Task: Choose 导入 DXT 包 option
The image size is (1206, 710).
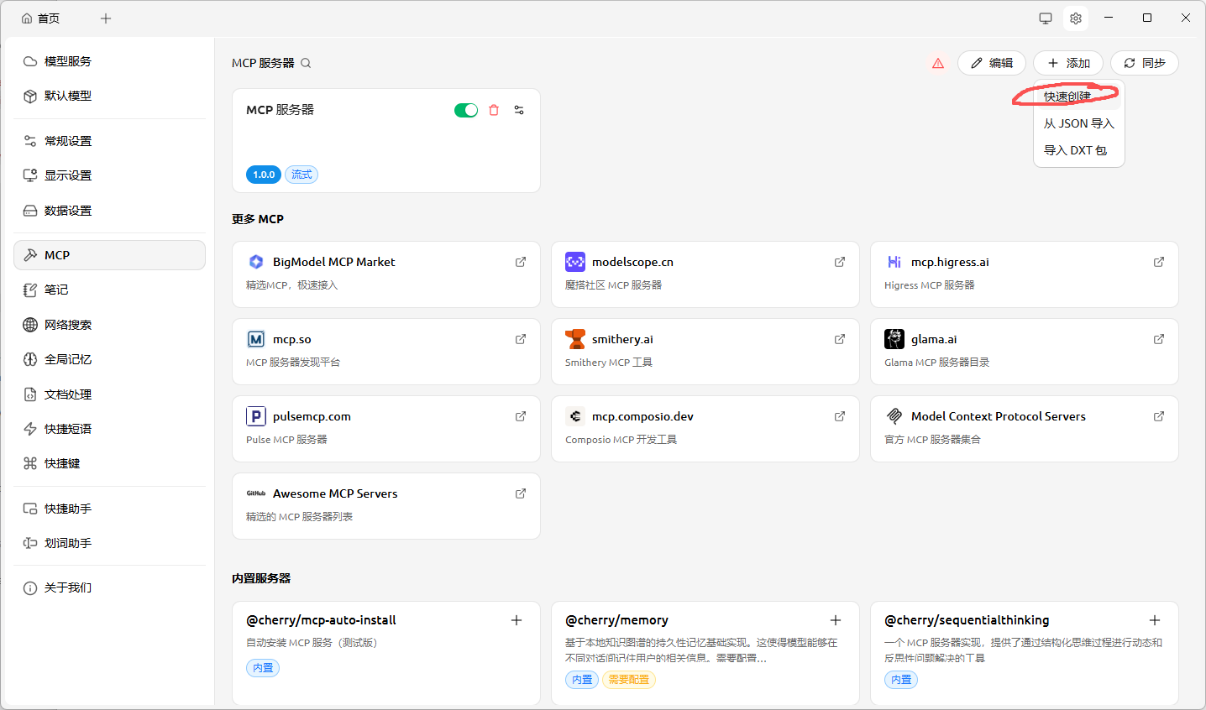Action: 1079,150
